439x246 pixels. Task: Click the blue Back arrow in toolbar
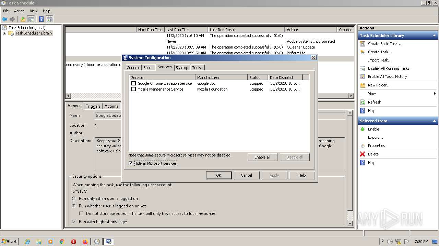(4, 19)
